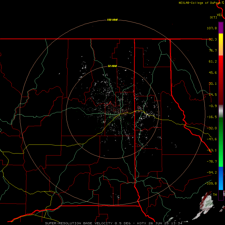Click the -63.1 velocity scale value
The width and height of the screenshot is (225, 225).
coord(212,150)
